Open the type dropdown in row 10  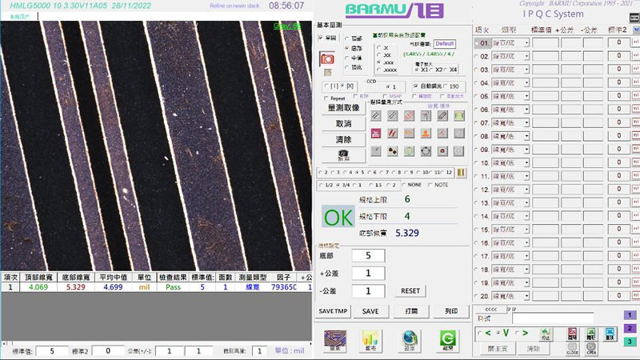coord(526,162)
